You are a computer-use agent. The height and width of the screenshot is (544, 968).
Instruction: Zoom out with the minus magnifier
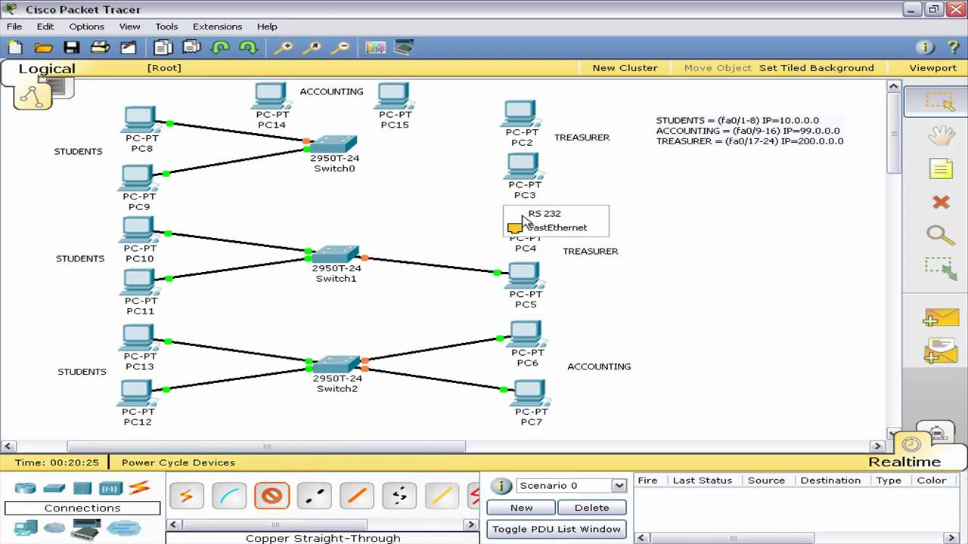(340, 48)
